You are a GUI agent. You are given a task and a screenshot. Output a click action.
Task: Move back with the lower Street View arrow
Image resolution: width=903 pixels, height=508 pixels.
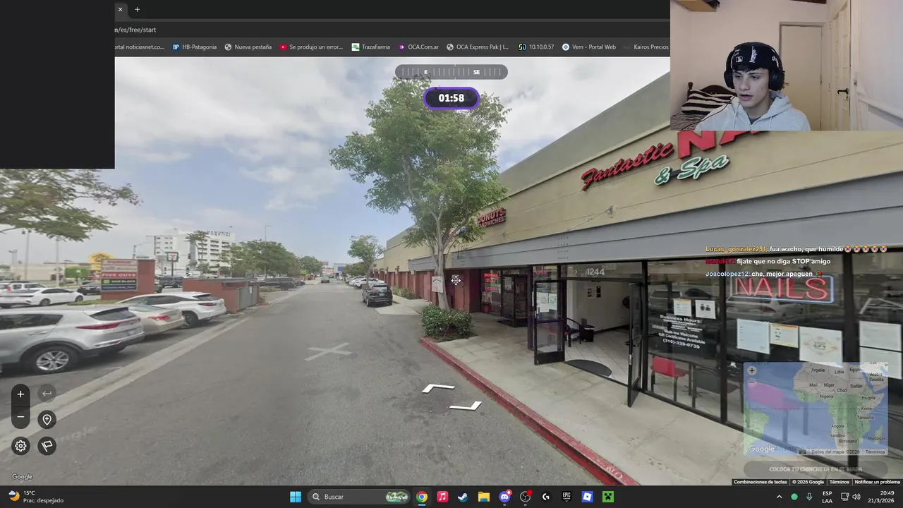click(x=466, y=406)
